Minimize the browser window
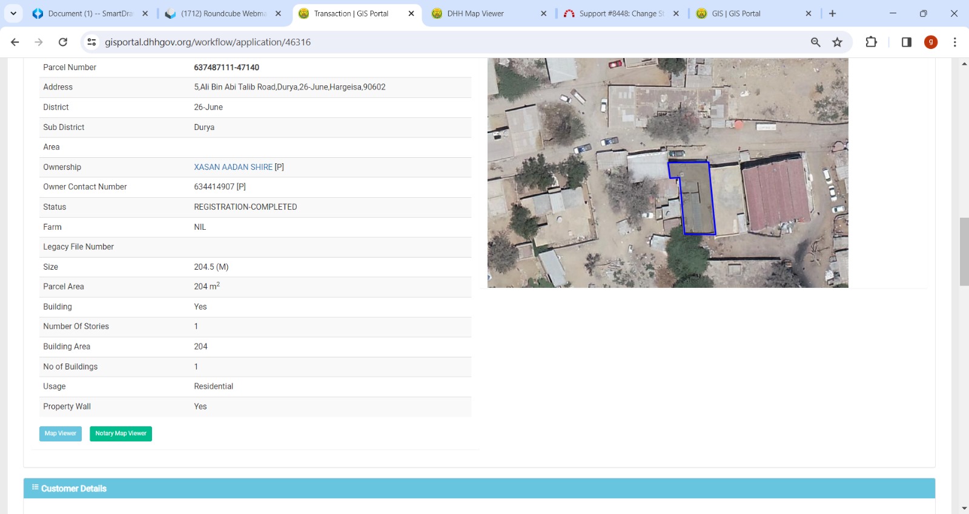Screen dimensions: 969x514 pos(893,13)
